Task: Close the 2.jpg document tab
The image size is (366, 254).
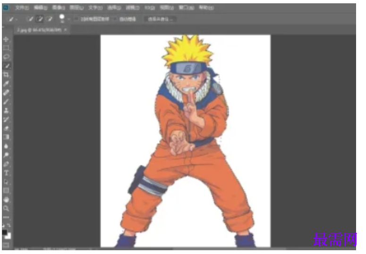Action: [66, 30]
